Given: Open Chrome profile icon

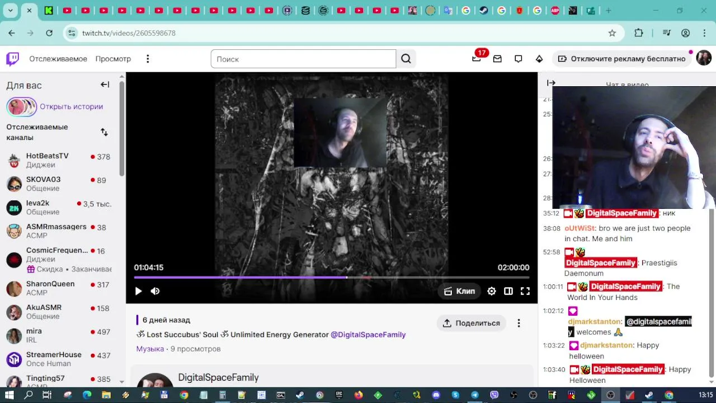Looking at the screenshot, I should click(685, 33).
